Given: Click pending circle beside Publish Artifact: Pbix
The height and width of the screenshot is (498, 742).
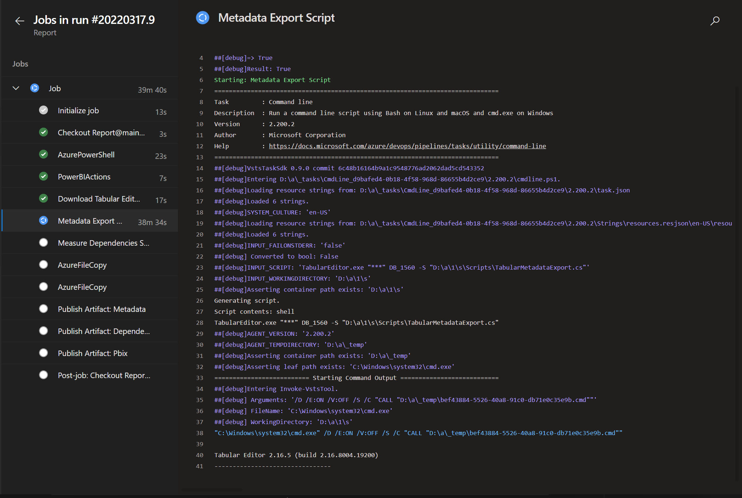Looking at the screenshot, I should click(x=43, y=353).
